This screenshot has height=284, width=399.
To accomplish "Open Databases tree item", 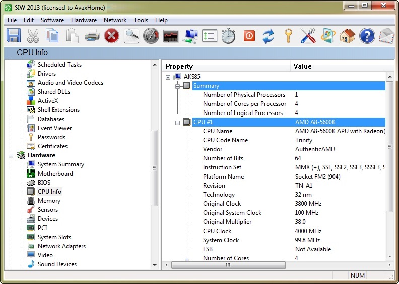I will point(51,119).
